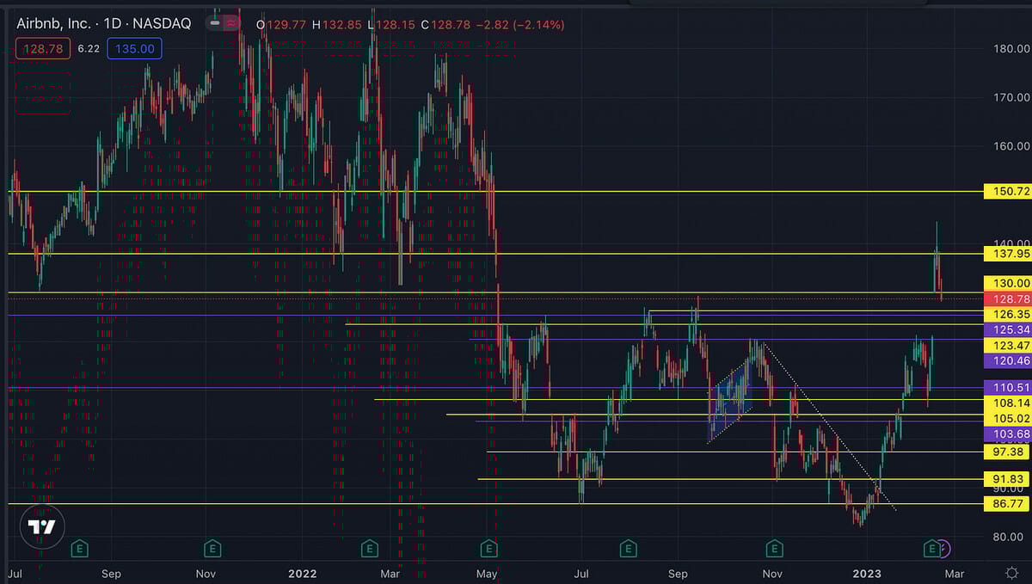Viewport: 1032px width, 584px height.
Task: Open the May 2022 earnings marker
Action: (488, 547)
